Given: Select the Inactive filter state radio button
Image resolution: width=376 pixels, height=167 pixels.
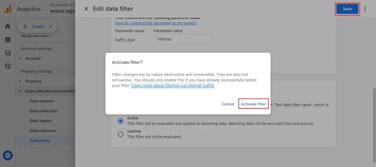Looking at the screenshot, I should coord(120,134).
